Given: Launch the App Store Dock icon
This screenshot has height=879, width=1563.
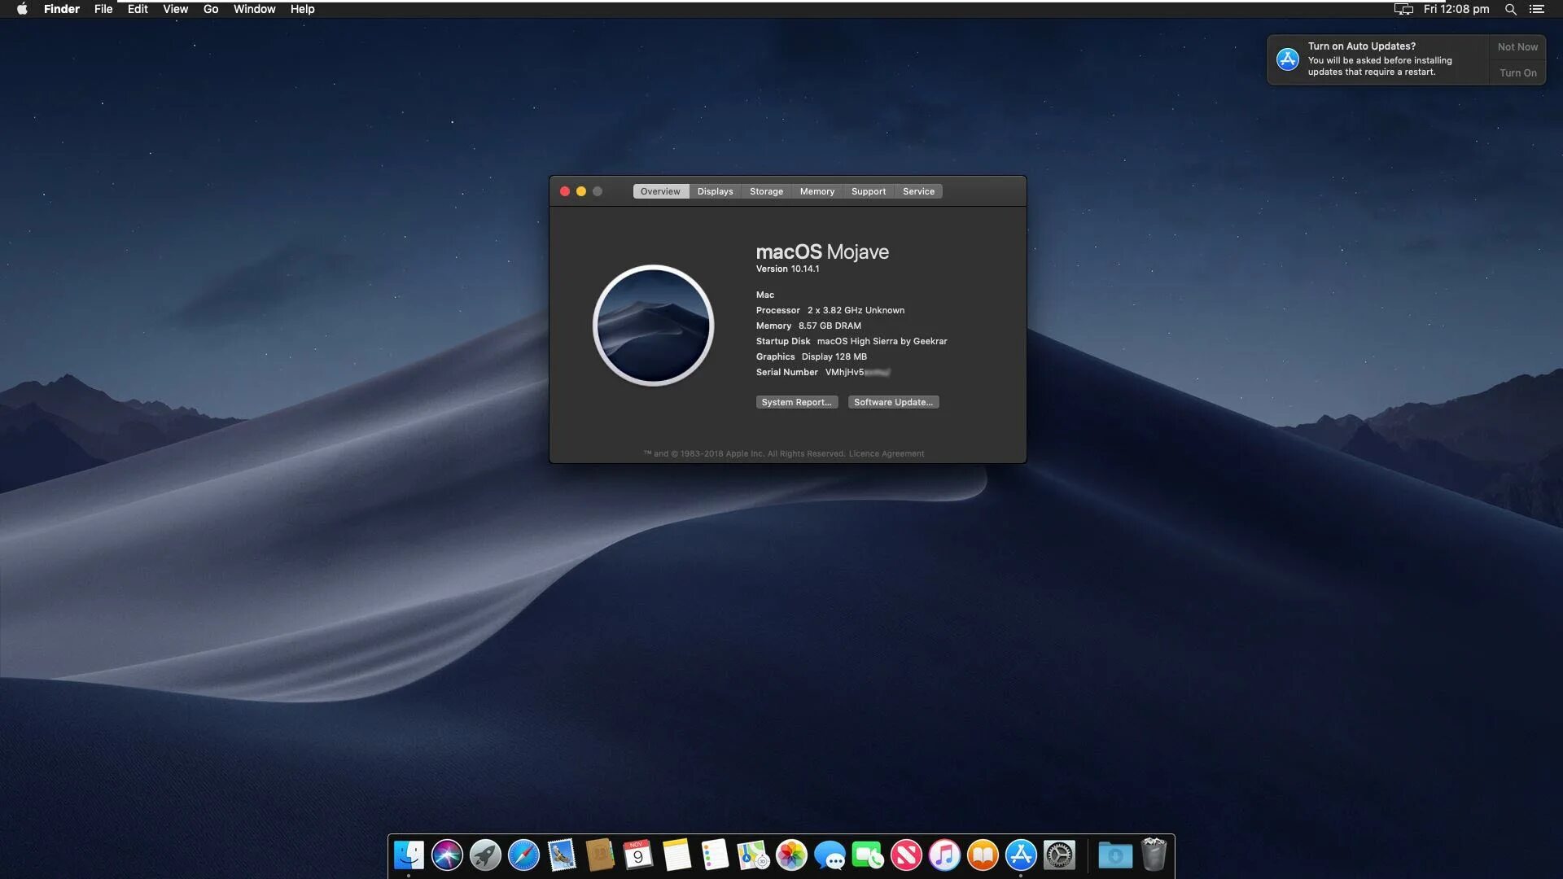Looking at the screenshot, I should click(x=1021, y=855).
